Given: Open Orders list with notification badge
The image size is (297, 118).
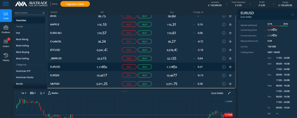Looking at the screenshot, I should (6, 43).
